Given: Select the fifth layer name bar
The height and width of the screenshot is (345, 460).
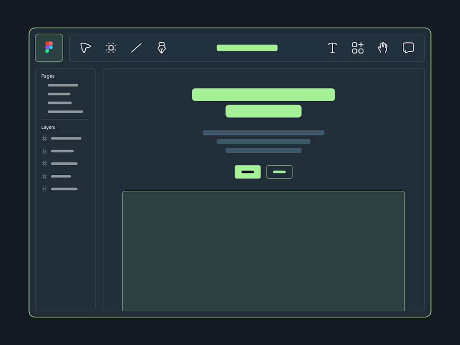Looking at the screenshot, I should [64, 189].
